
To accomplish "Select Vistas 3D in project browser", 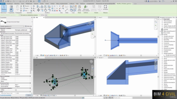I will click(166, 24).
